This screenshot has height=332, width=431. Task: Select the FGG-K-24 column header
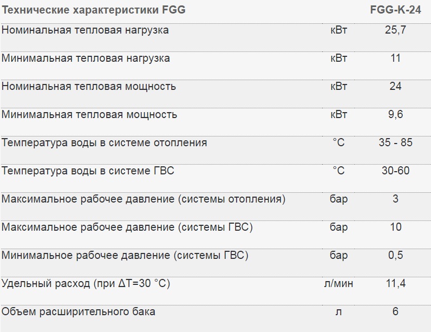[395, 10]
